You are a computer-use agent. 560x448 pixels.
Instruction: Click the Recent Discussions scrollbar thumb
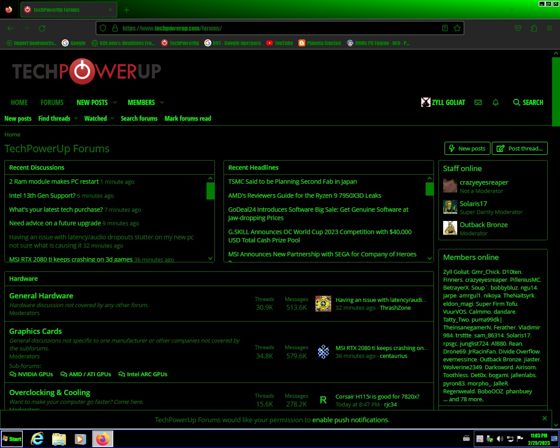point(210,191)
